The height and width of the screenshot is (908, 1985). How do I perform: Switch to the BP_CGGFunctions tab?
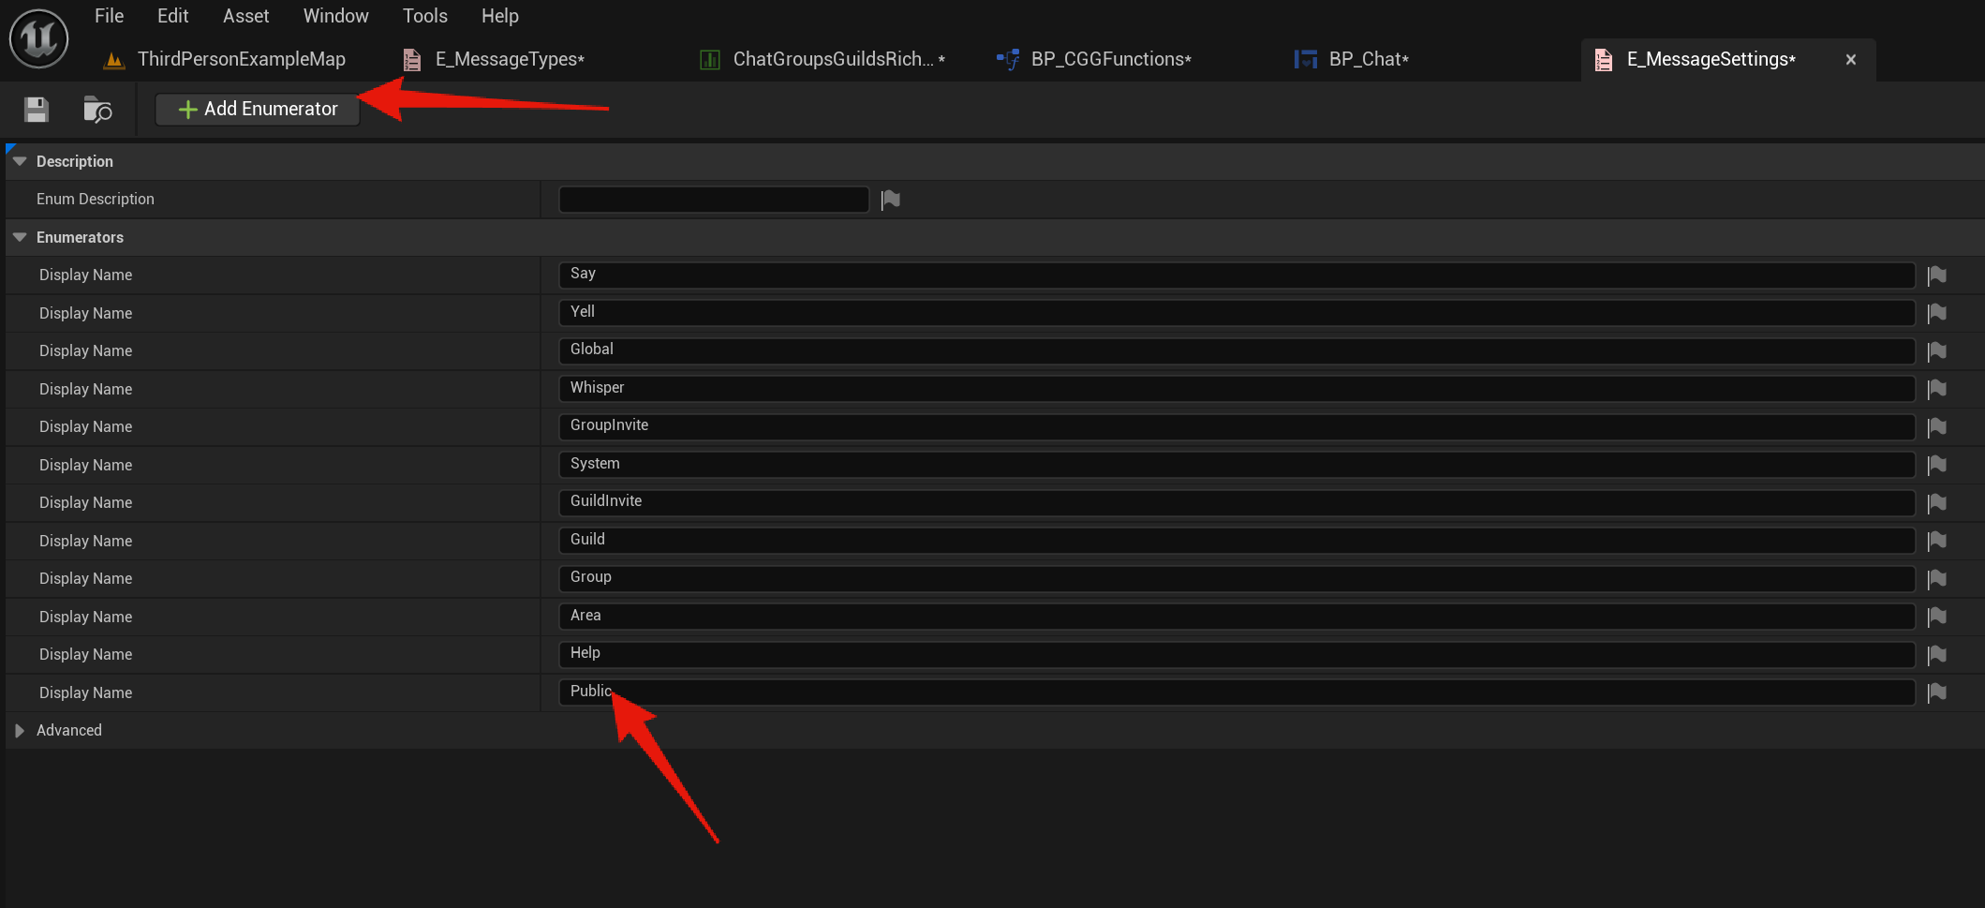[1094, 59]
